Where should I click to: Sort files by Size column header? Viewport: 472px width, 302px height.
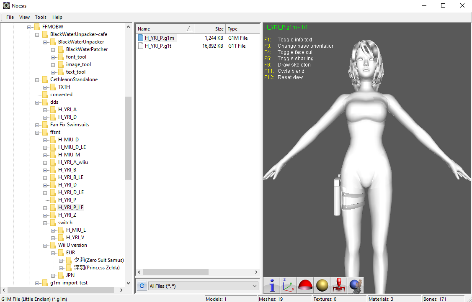click(x=210, y=29)
